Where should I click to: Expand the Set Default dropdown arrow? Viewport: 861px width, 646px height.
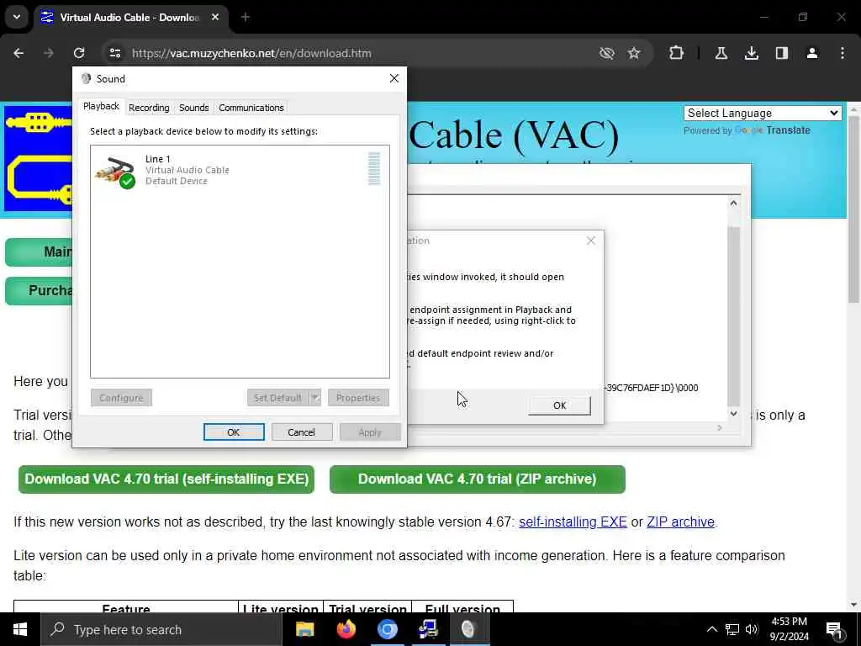pos(315,398)
